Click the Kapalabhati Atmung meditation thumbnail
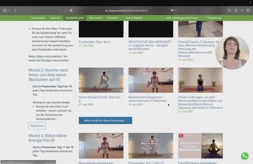Viewport: 253px width, 164px height. click(x=200, y=146)
